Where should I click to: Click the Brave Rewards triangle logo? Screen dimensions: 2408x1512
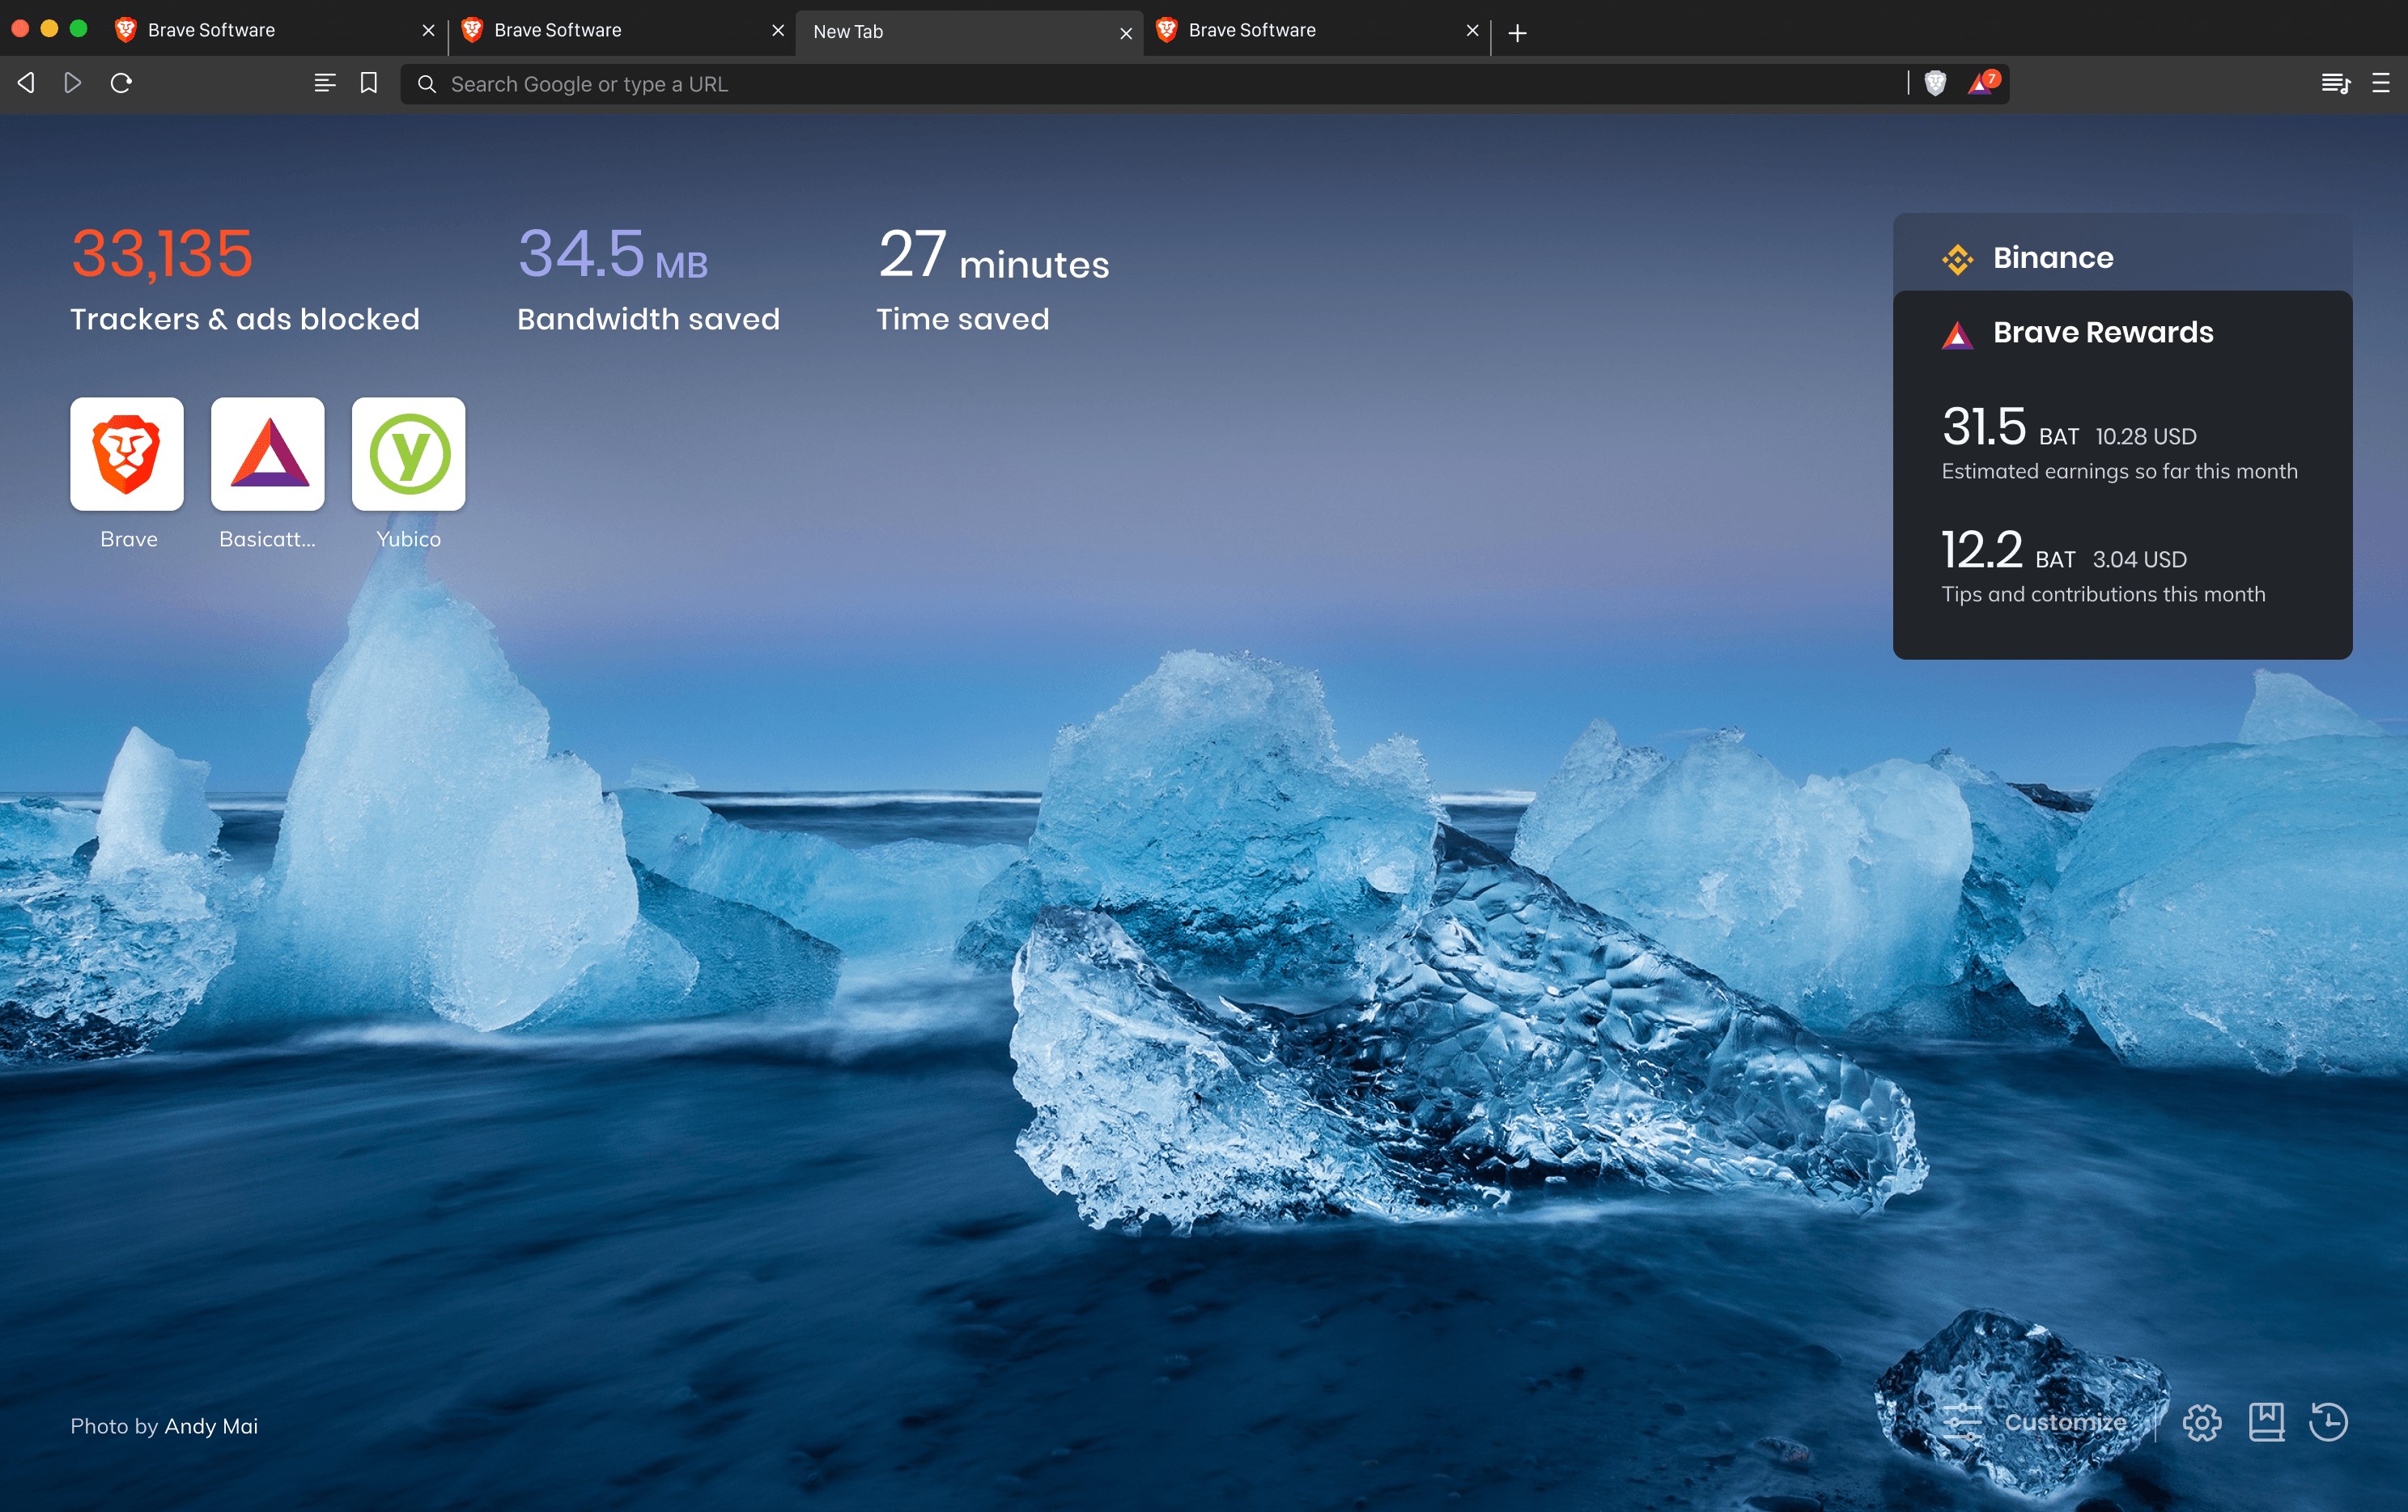click(x=1957, y=335)
